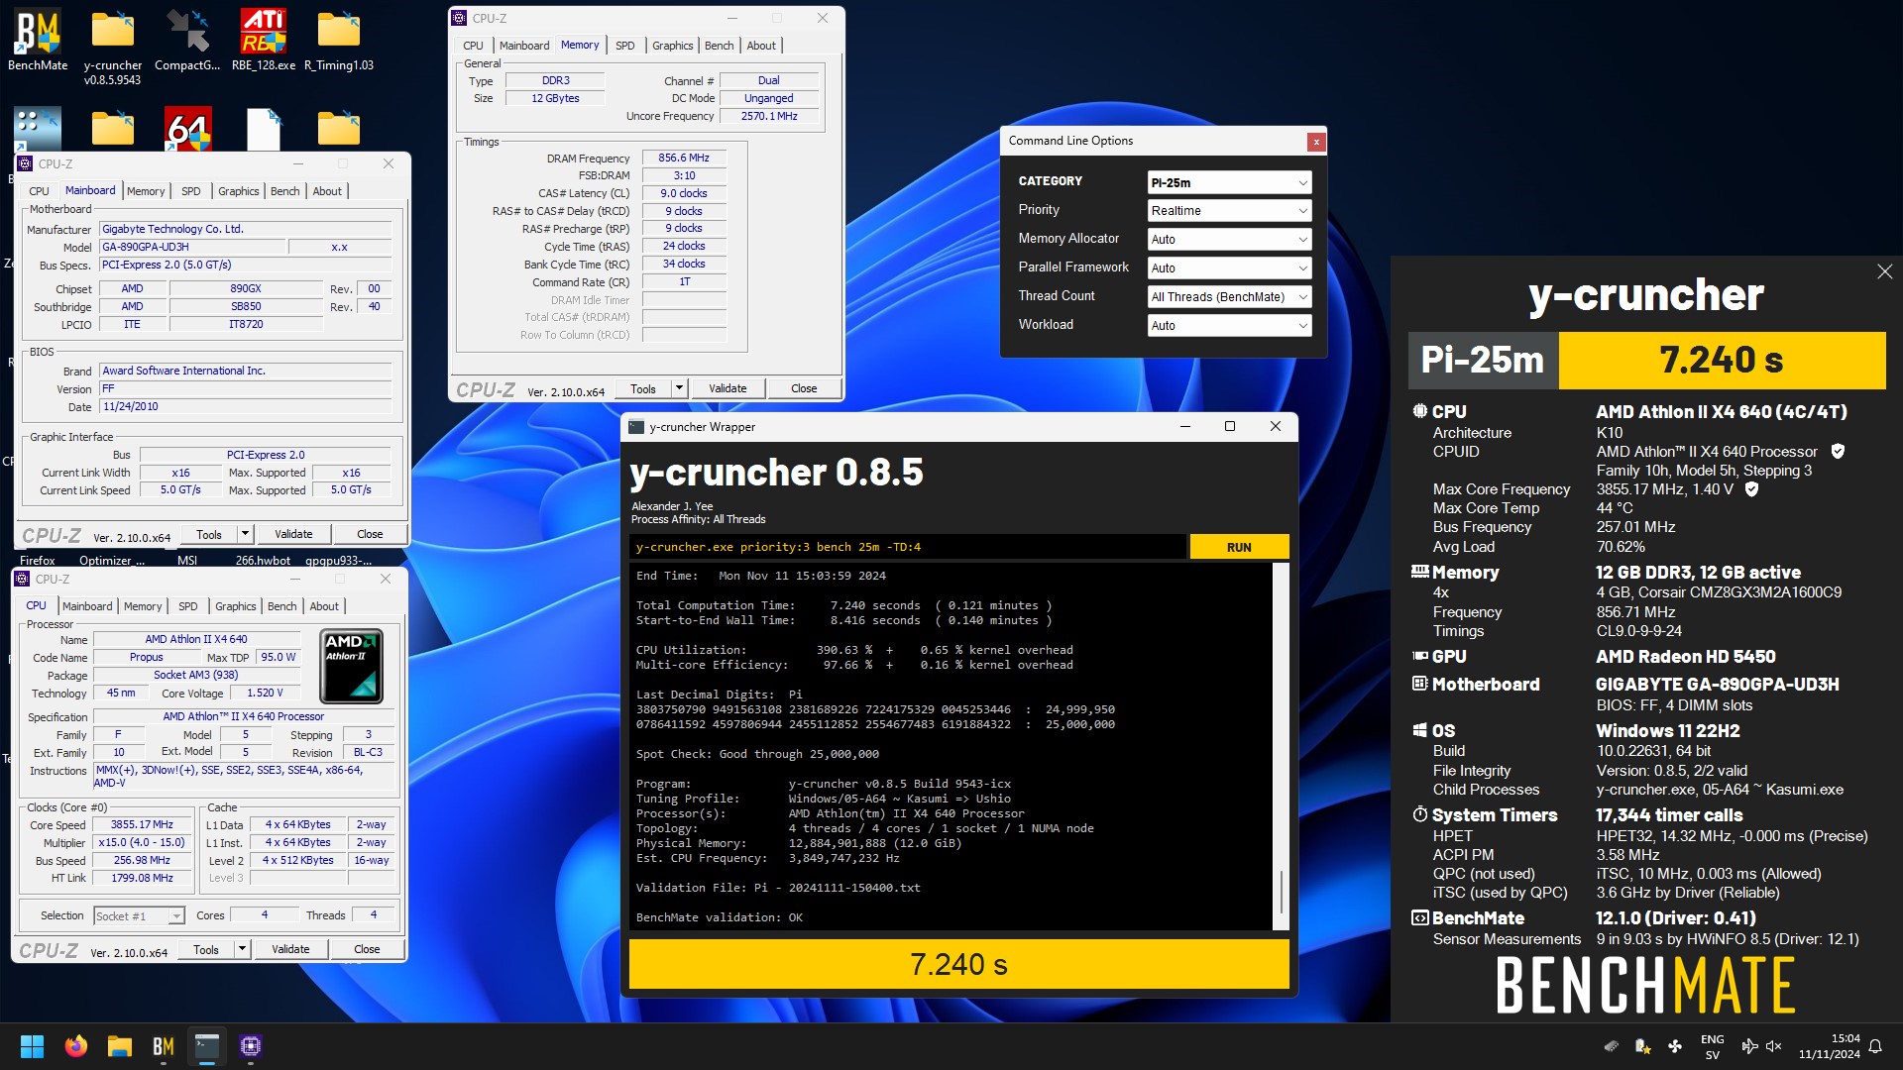Click the verified shield beside CPUID
The width and height of the screenshot is (1903, 1070).
tap(1838, 452)
